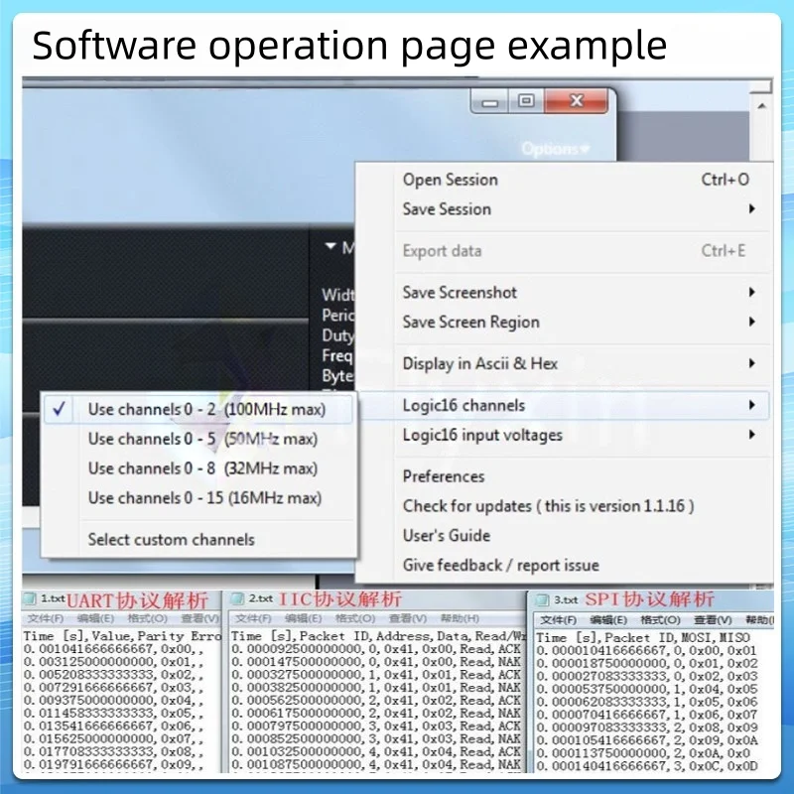Open the Options dropdown menu

(x=556, y=149)
